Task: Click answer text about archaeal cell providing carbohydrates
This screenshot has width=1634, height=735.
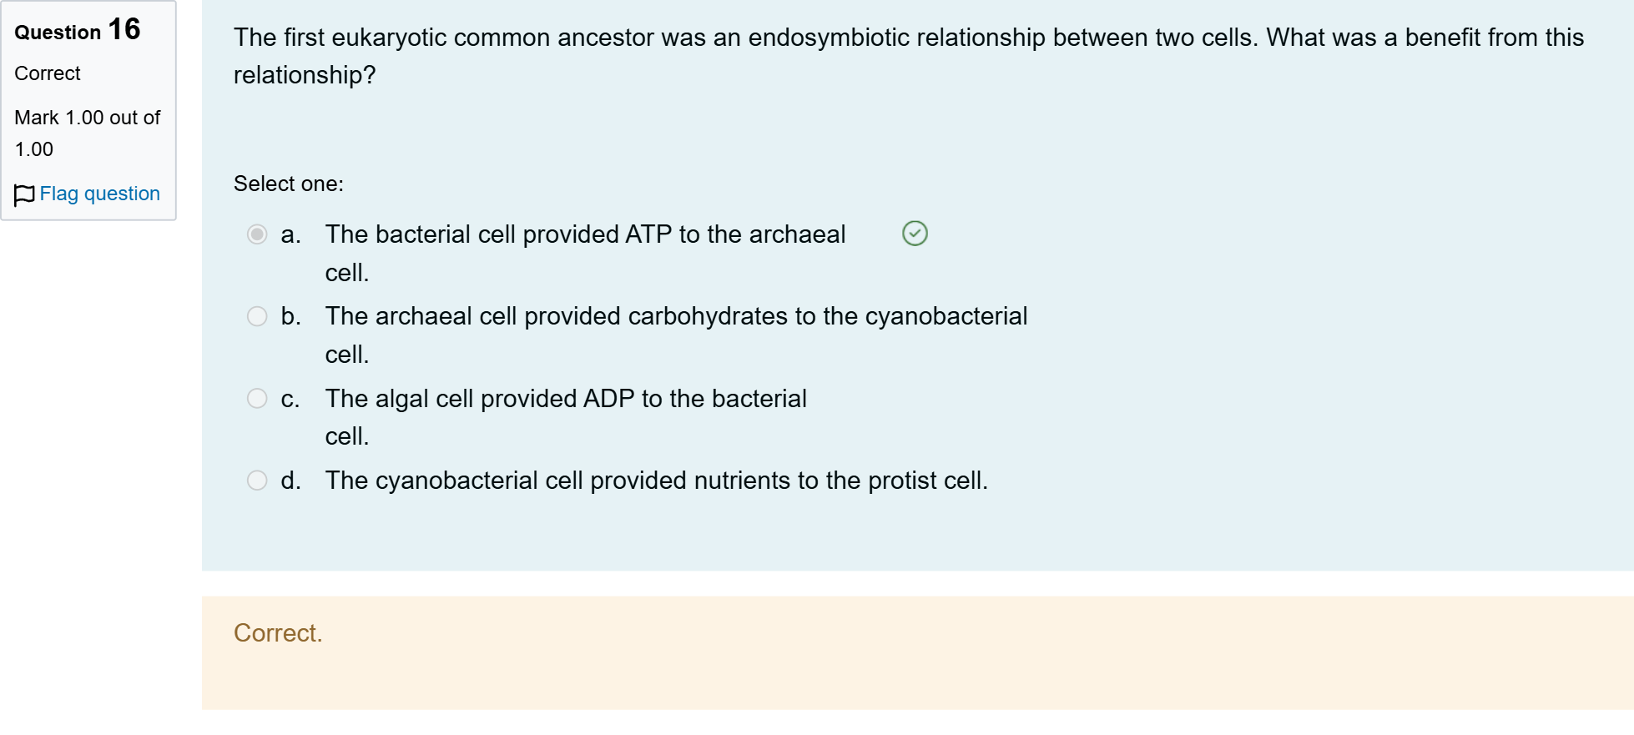Action: (x=676, y=335)
